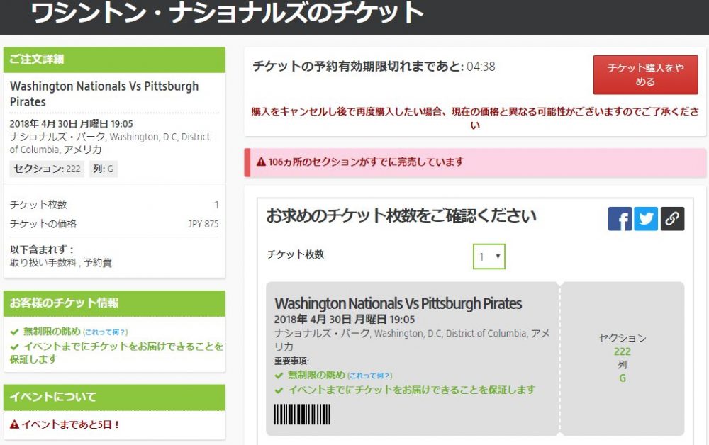Click the JP¥ 875 ticket price

coord(203,224)
